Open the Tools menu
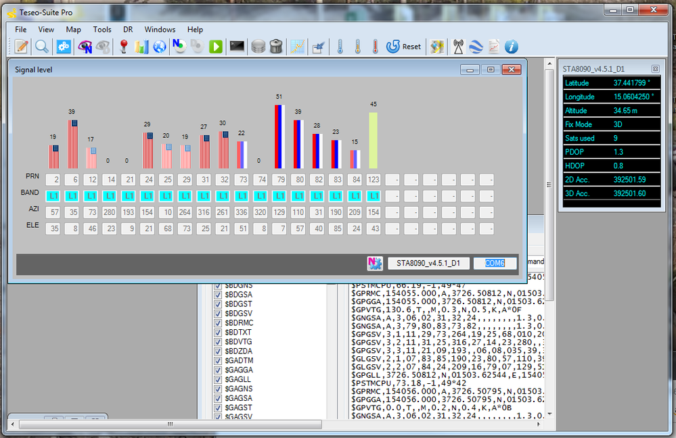The height and width of the screenshot is (438, 676). point(102,29)
